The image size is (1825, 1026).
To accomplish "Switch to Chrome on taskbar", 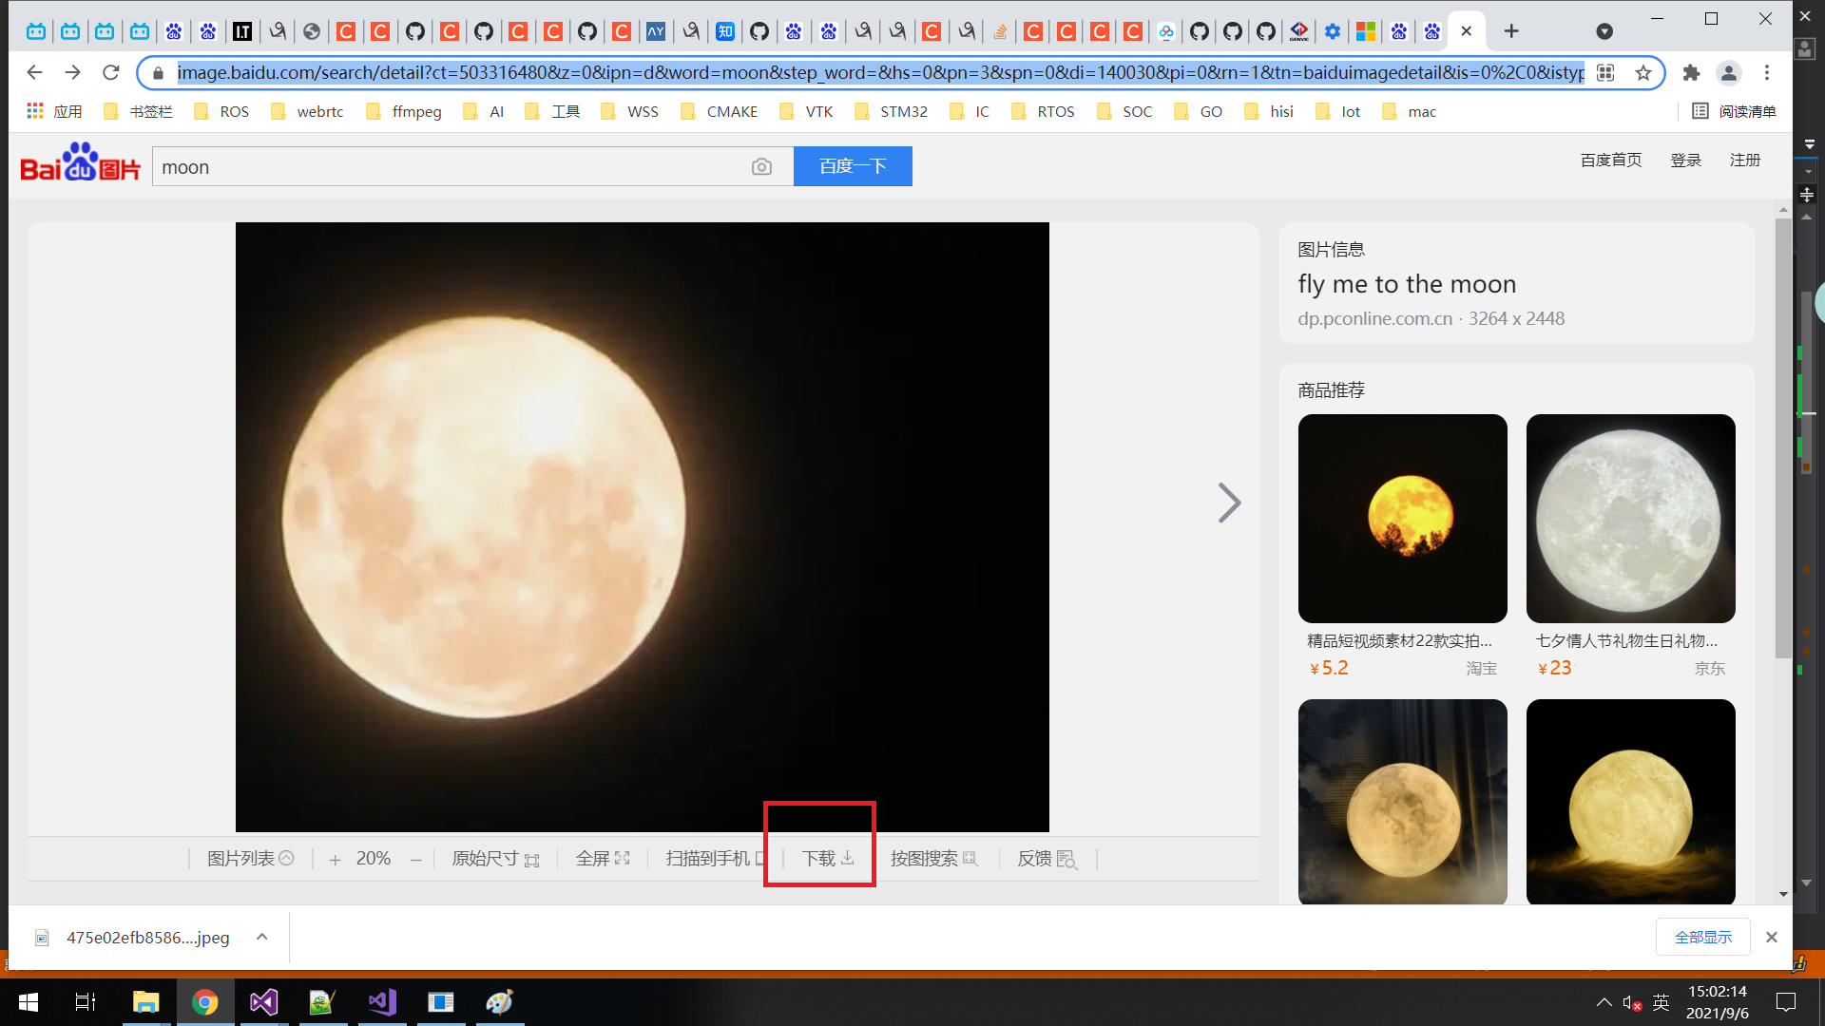I will coord(205,1002).
